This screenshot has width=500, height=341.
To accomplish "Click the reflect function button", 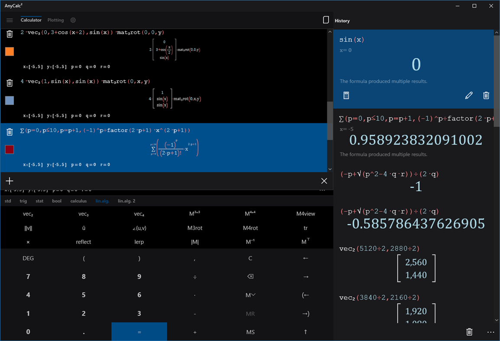I will coord(83,242).
